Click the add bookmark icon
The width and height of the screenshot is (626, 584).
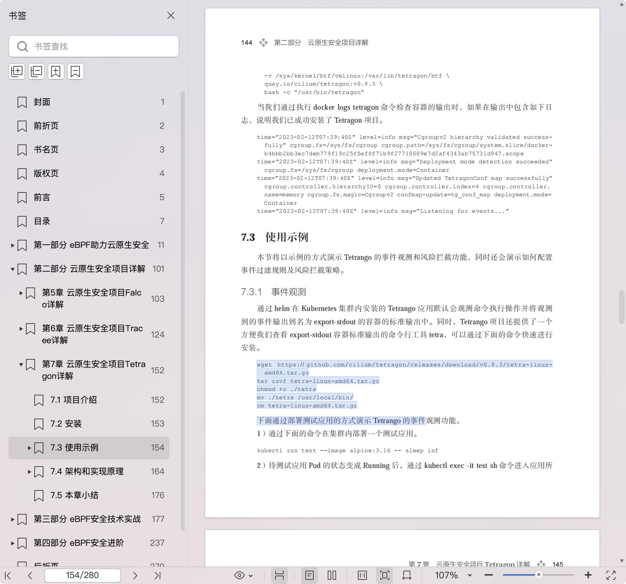click(x=56, y=71)
